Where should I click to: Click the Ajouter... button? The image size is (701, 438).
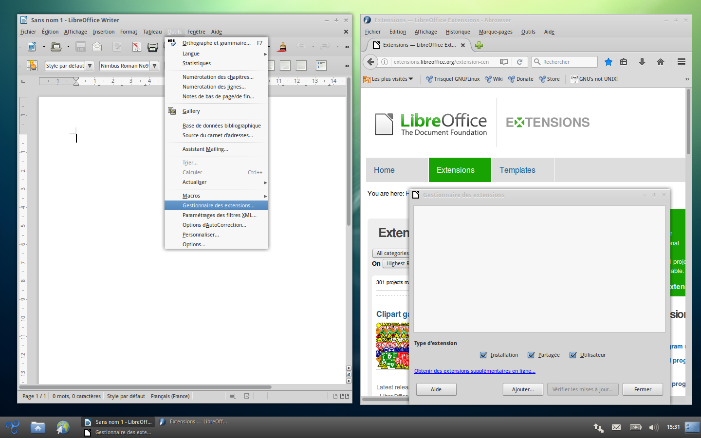click(523, 389)
